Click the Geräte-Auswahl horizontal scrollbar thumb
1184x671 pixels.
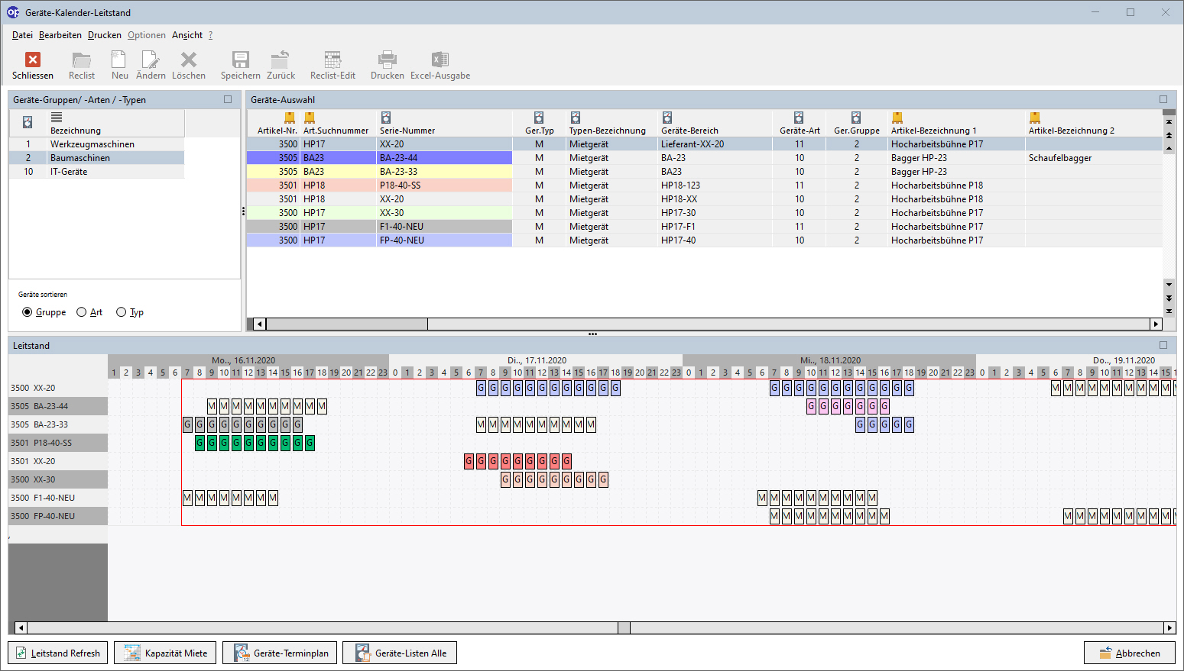[x=347, y=324]
